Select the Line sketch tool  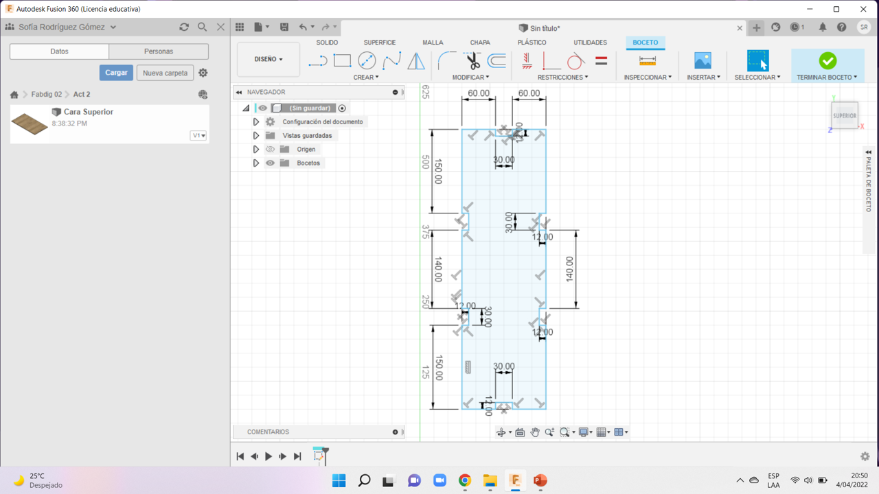tap(317, 61)
